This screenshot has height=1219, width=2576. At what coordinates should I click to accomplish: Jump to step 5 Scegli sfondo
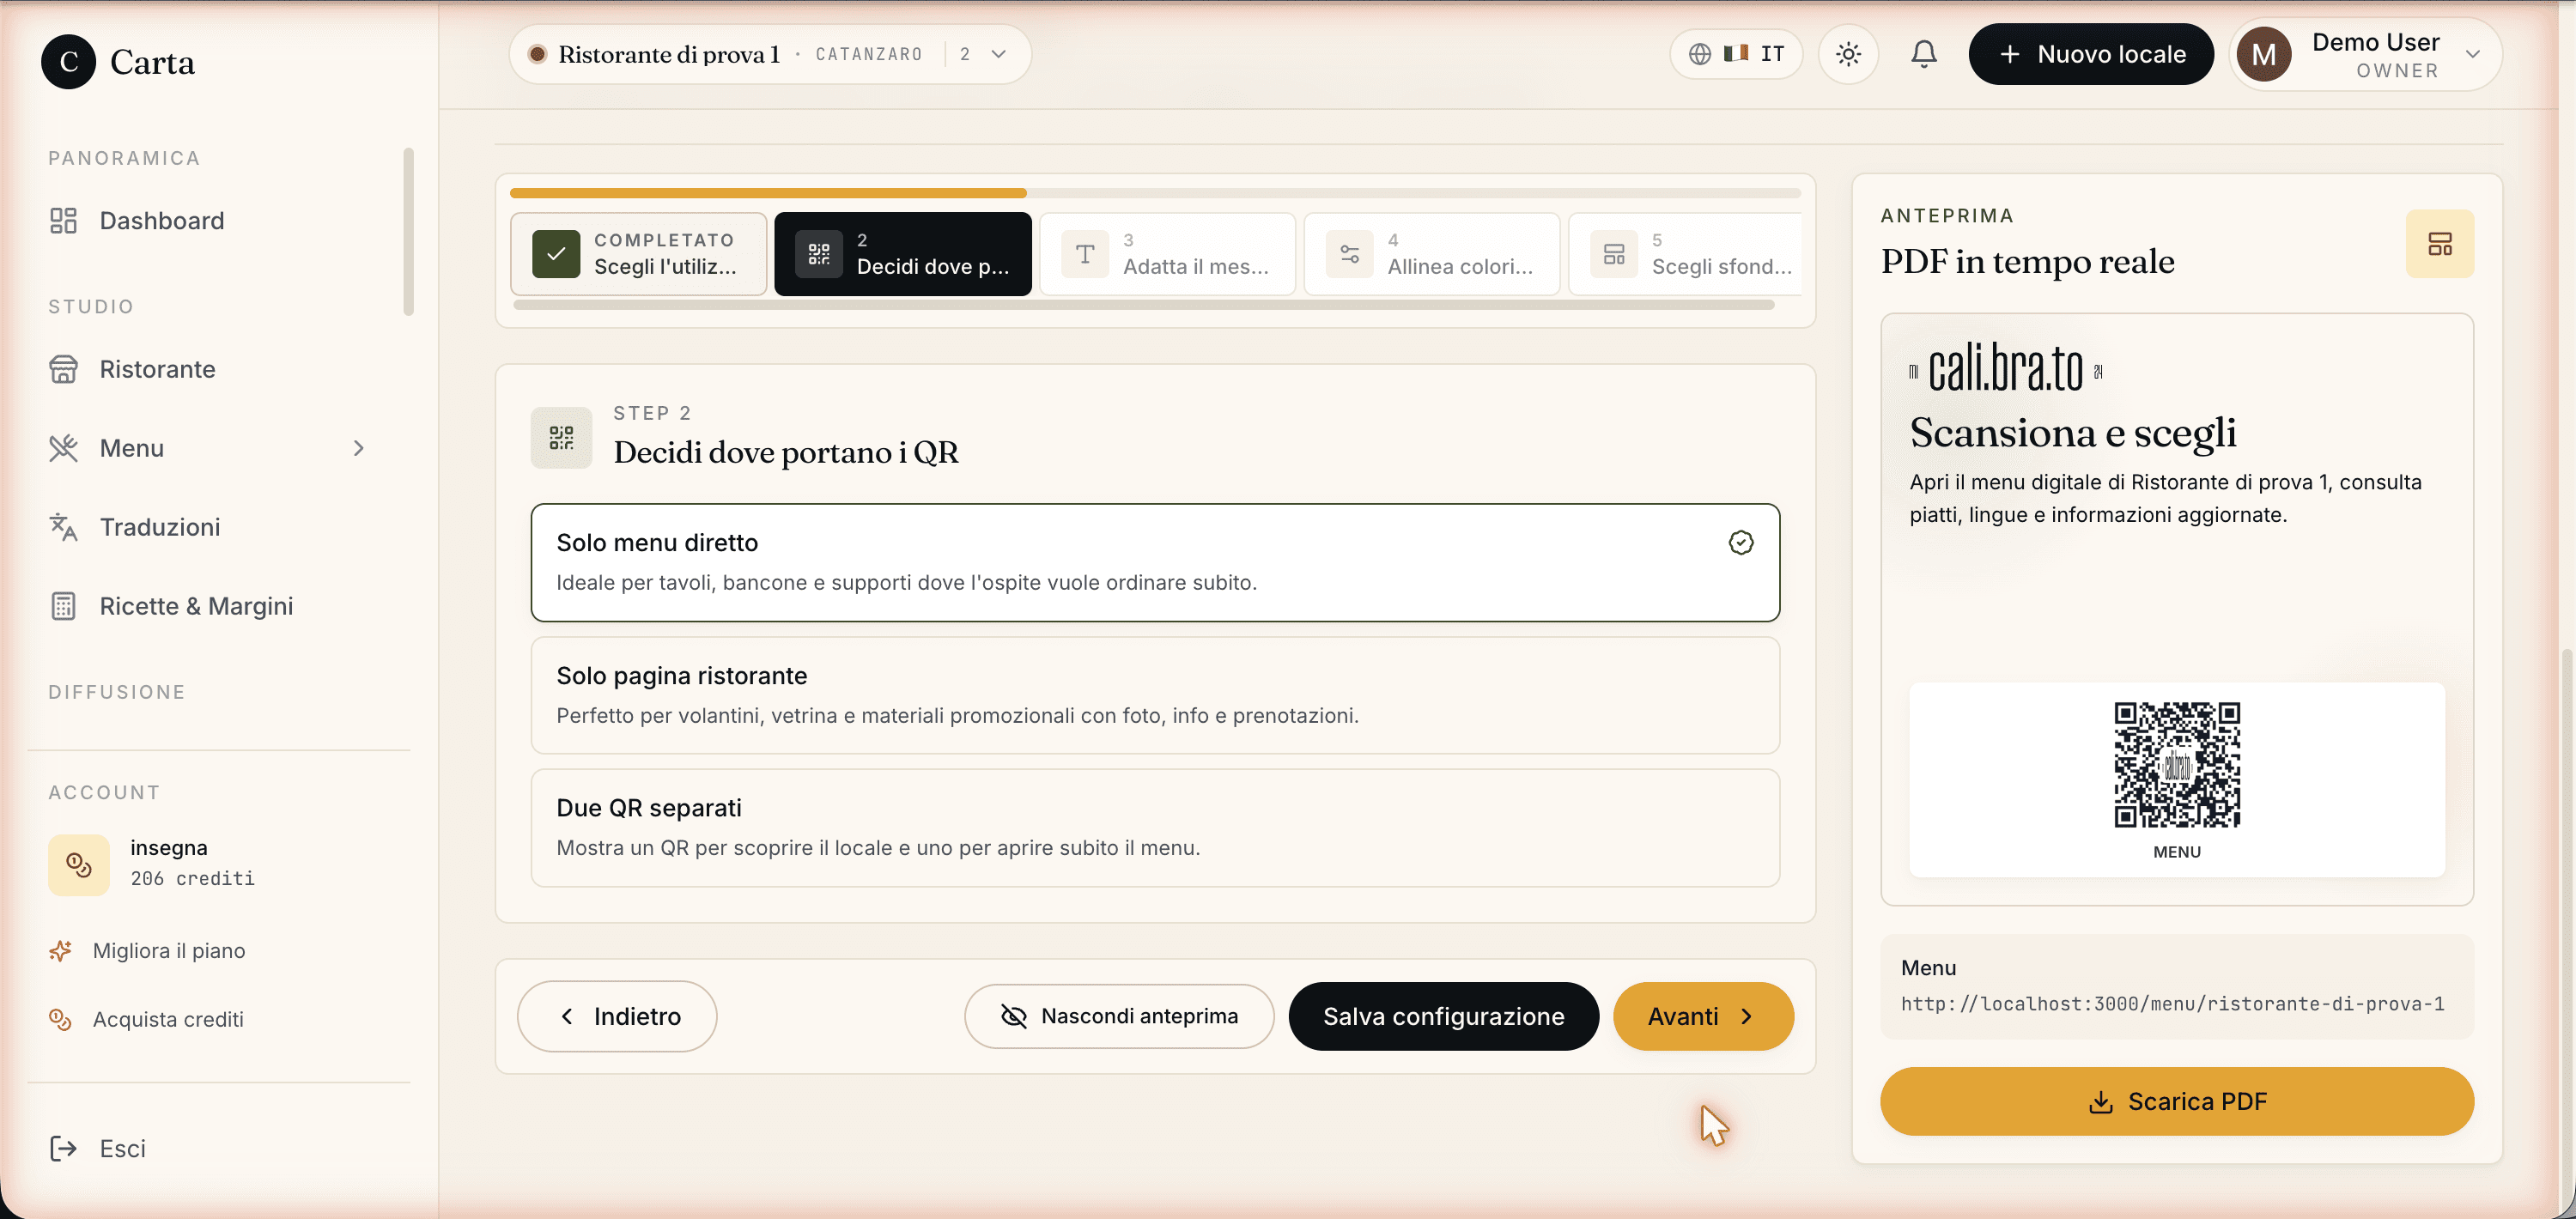pos(1686,254)
